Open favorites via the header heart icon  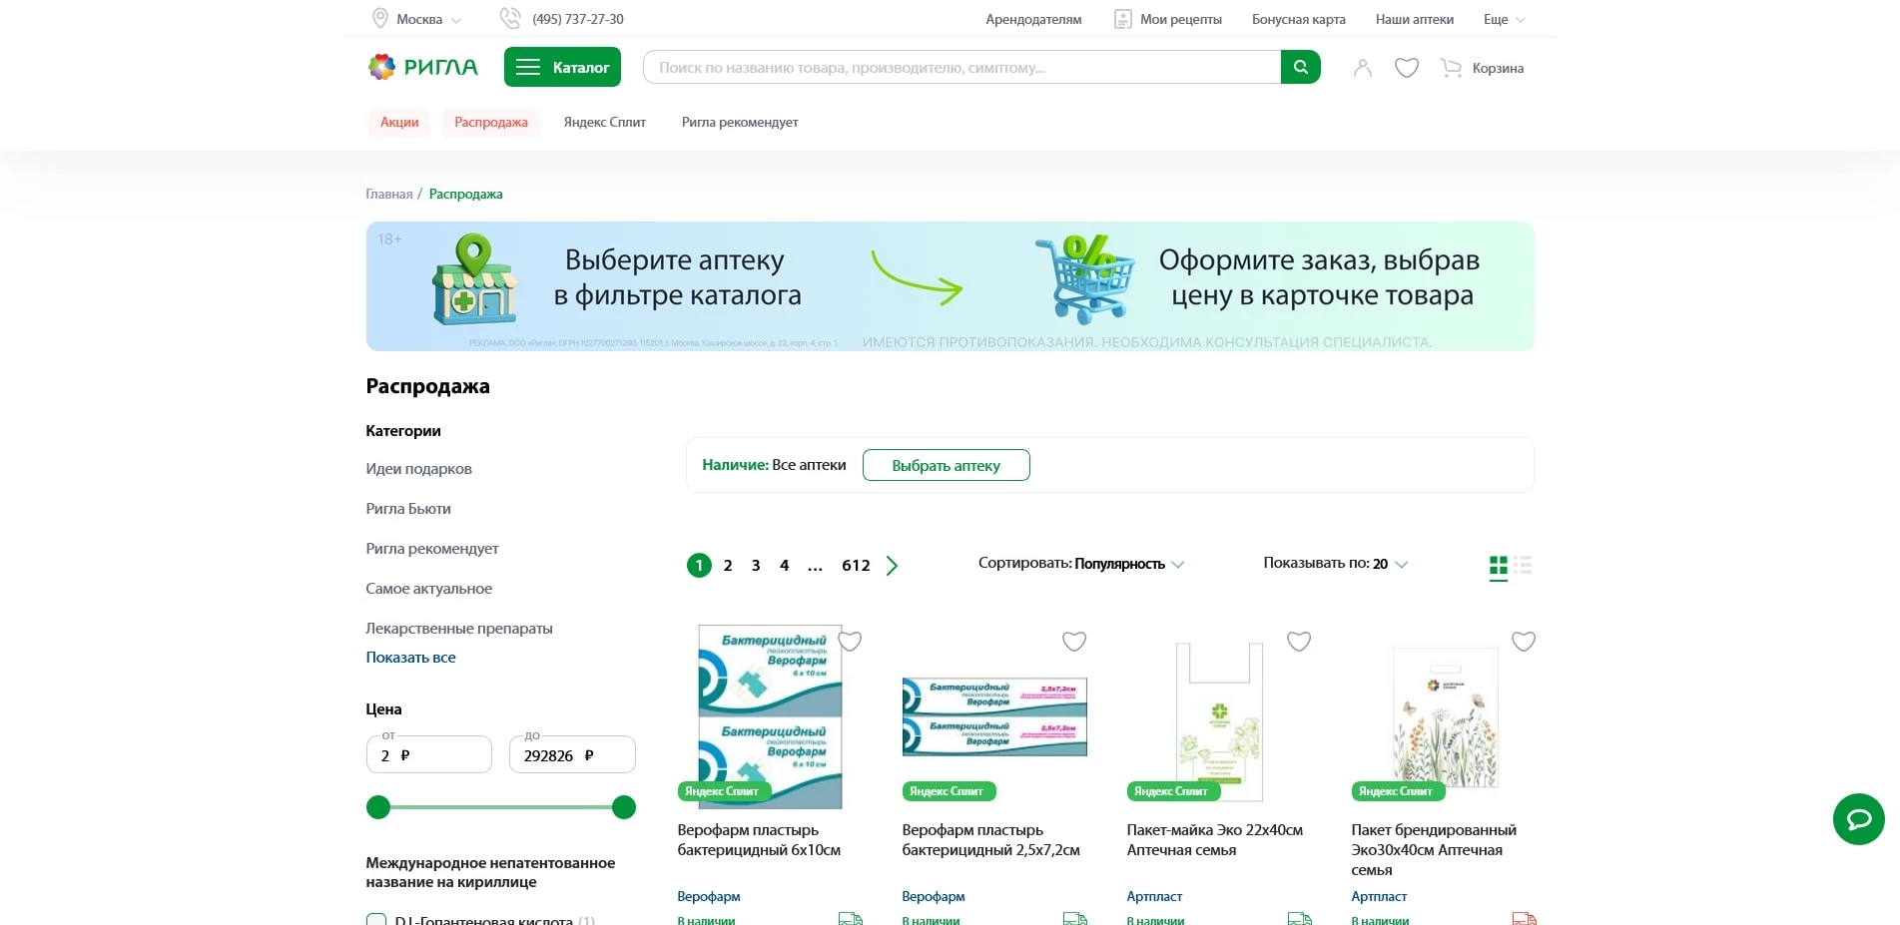click(x=1406, y=68)
